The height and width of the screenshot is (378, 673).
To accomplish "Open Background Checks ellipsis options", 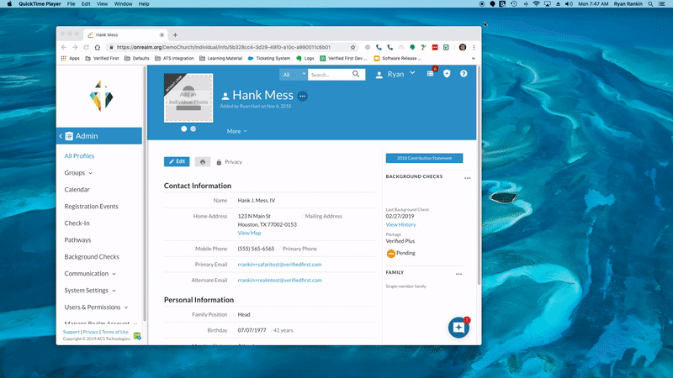I will tap(468, 178).
